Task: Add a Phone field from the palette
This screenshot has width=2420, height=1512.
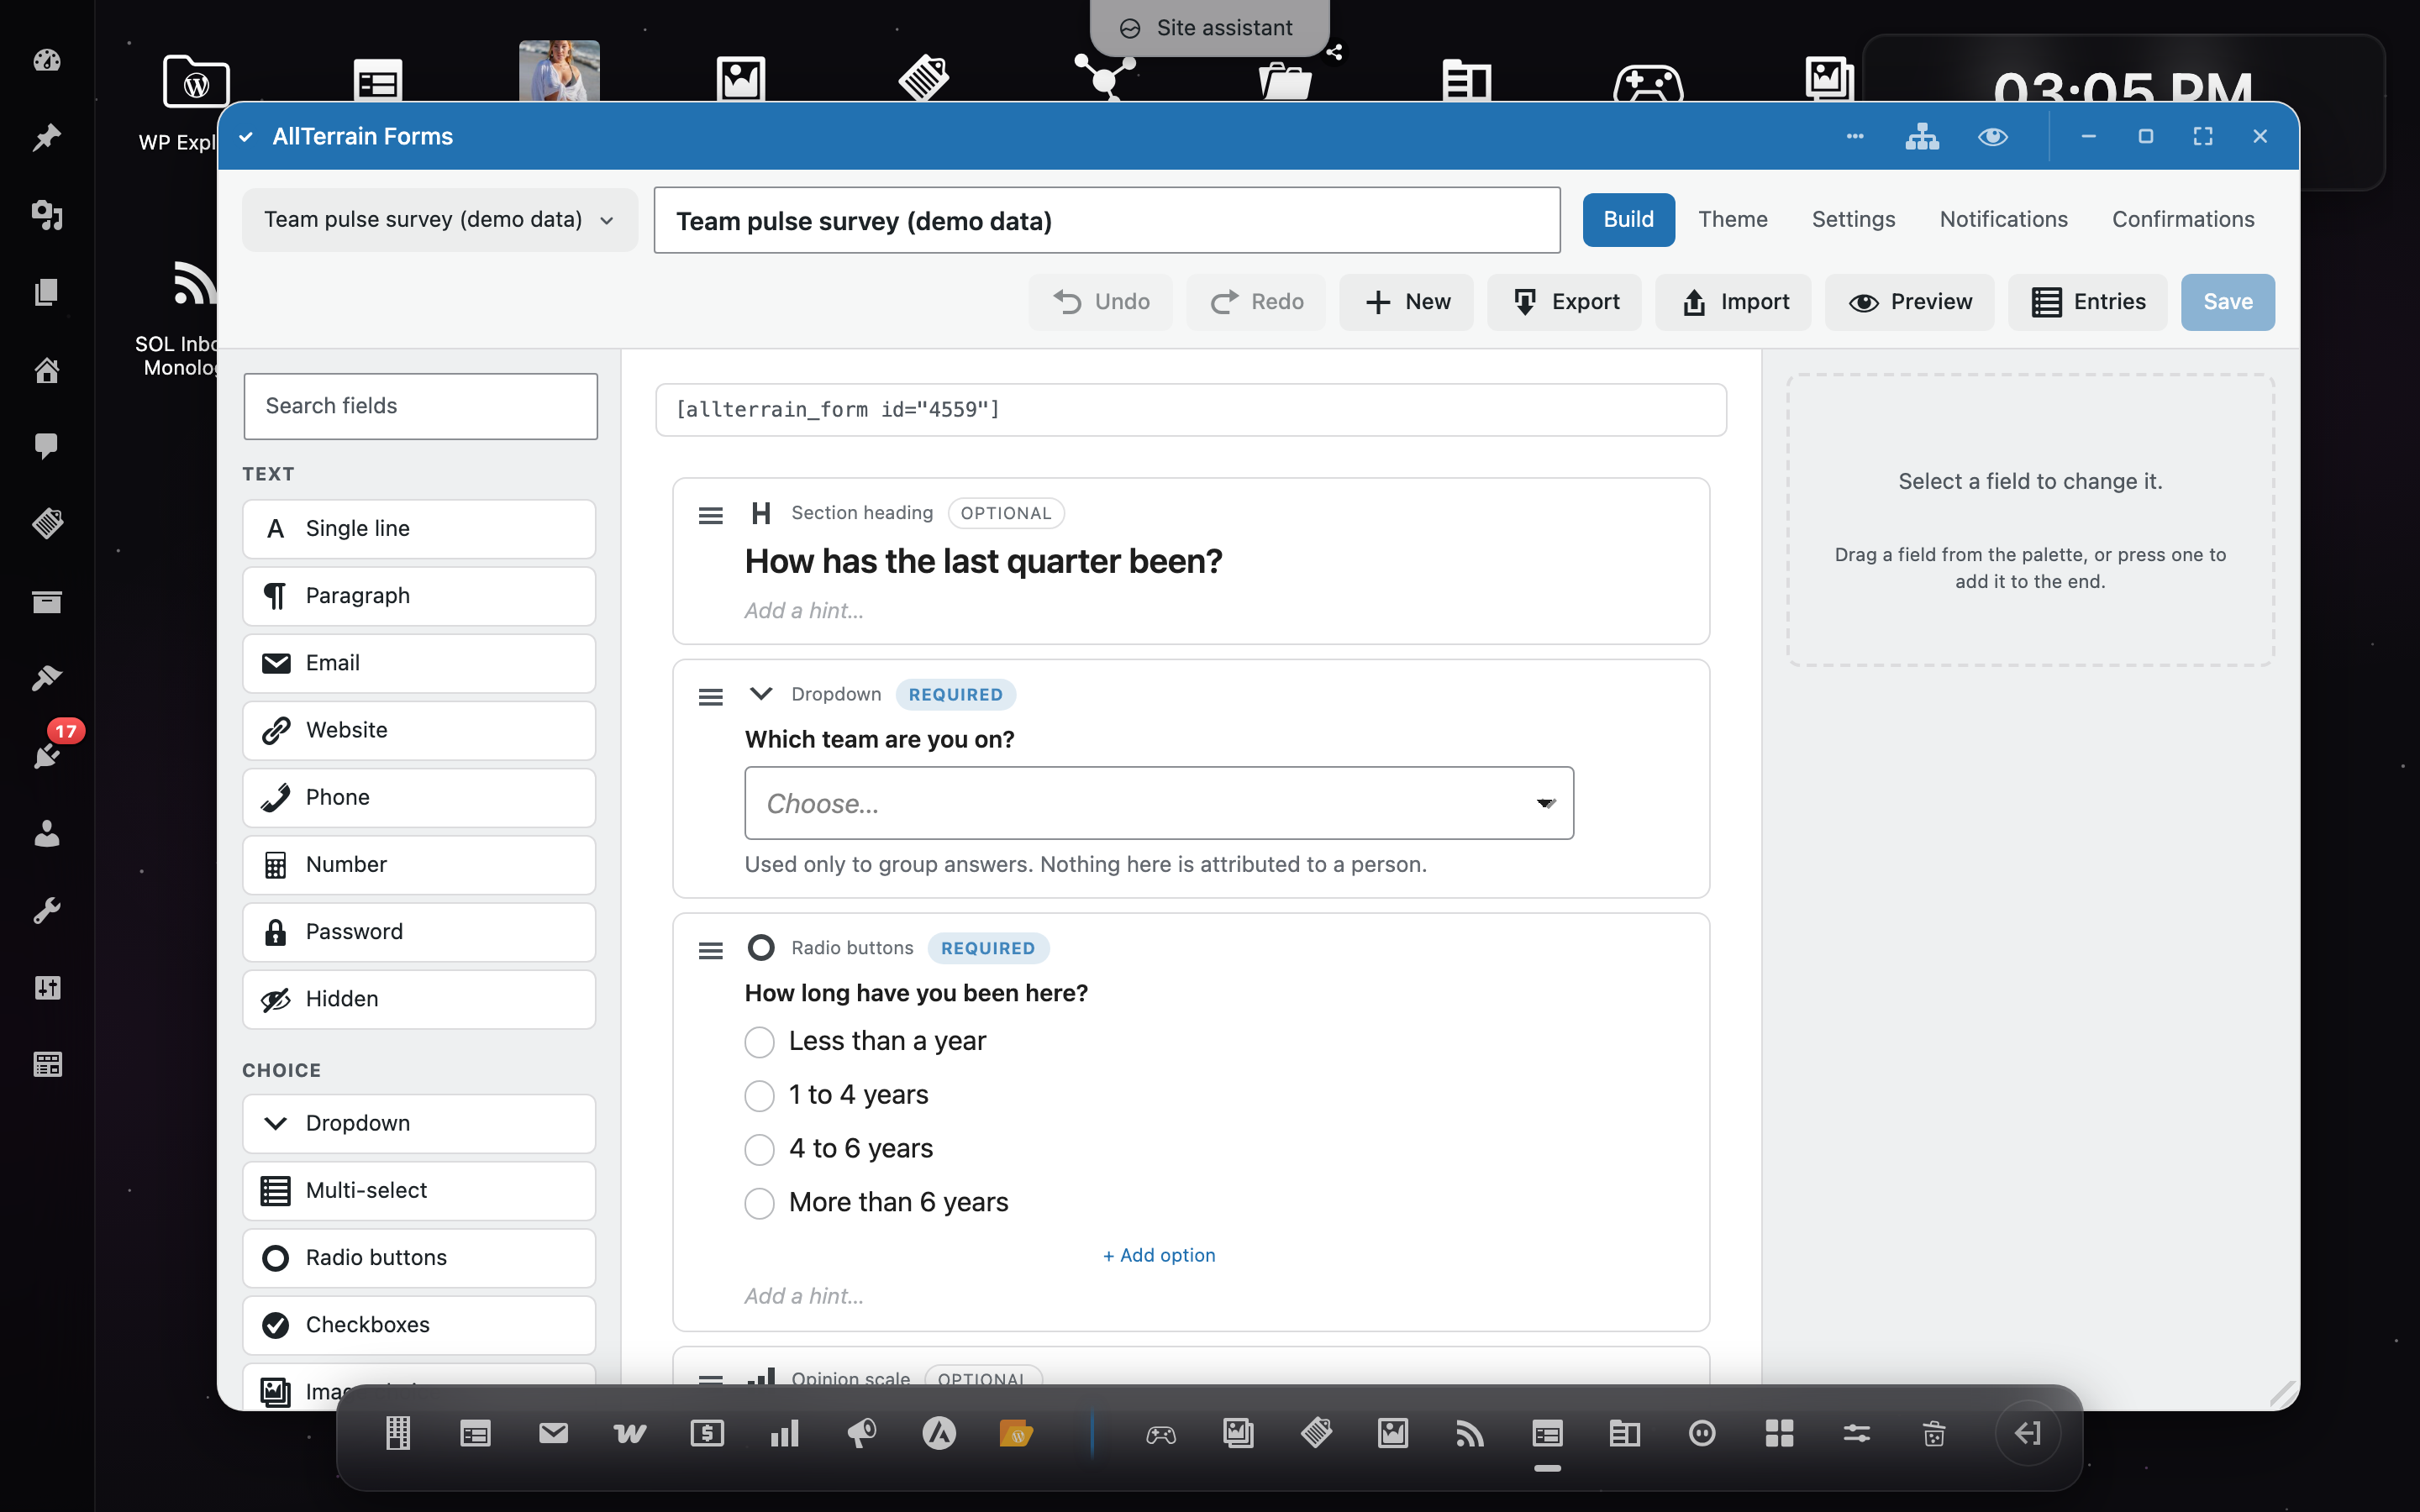Action: click(x=419, y=797)
